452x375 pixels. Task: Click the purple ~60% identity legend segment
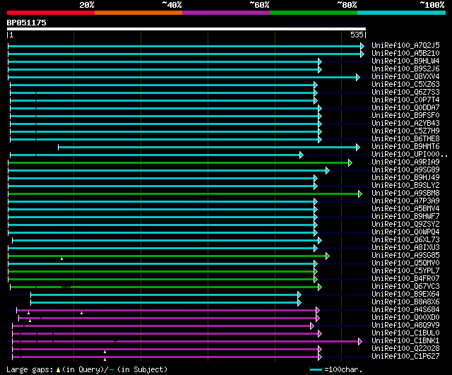tap(226, 13)
